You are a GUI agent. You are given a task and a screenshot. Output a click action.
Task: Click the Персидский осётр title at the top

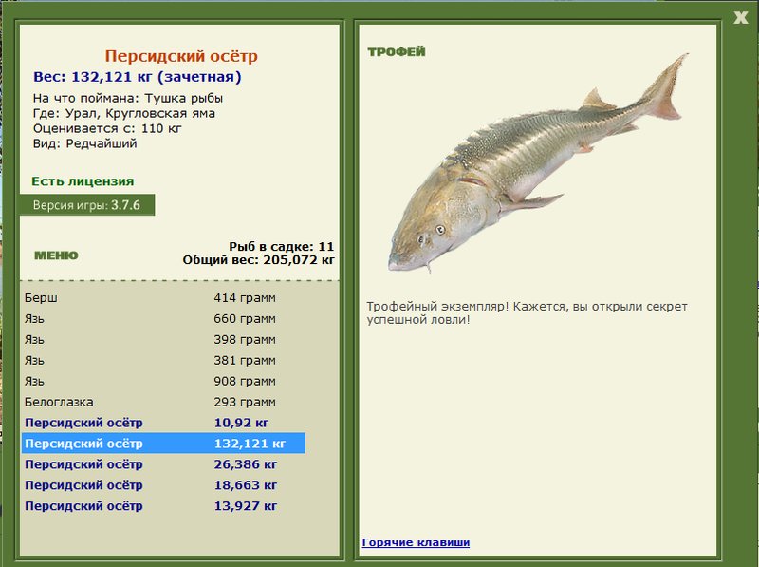click(181, 56)
